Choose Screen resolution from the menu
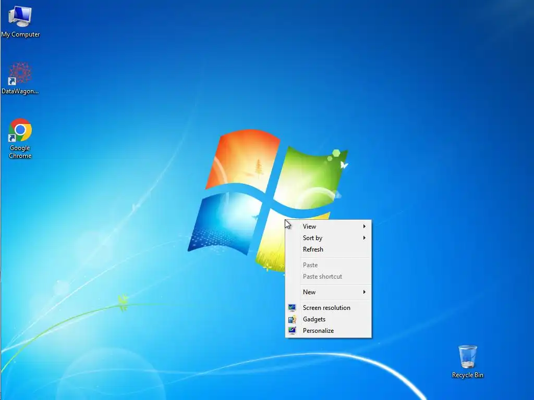The height and width of the screenshot is (400, 534). click(x=329, y=308)
